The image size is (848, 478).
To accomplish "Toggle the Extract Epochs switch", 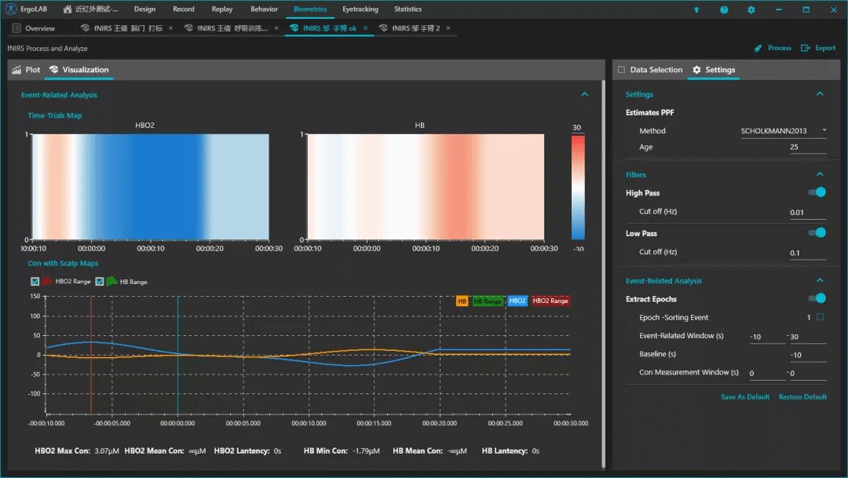I will click(817, 298).
